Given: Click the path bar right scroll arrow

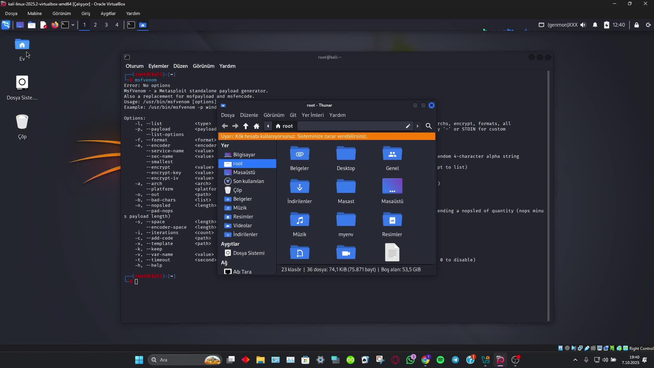Looking at the screenshot, I should (x=418, y=126).
